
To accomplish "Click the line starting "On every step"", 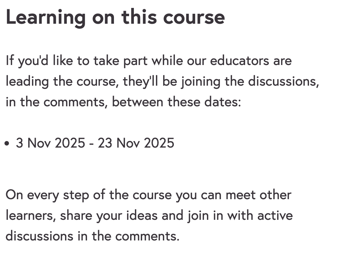I will point(148,195).
